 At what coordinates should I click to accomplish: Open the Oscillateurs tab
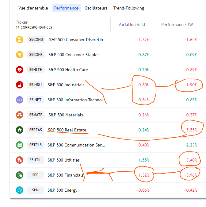pos(96,8)
